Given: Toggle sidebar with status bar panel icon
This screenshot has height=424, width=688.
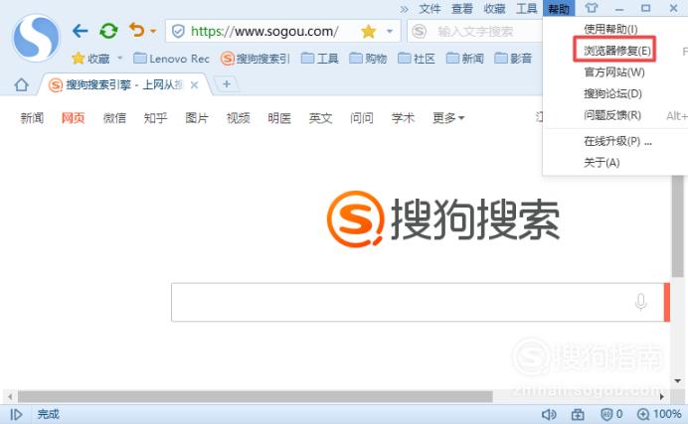Looking at the screenshot, I should click(x=16, y=414).
